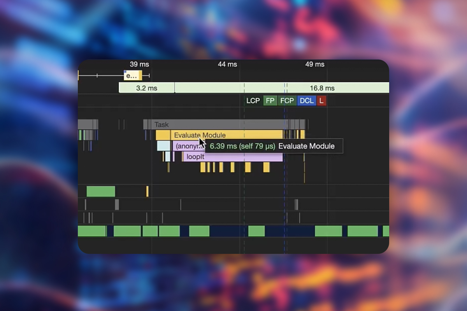Viewport: 467px width, 311px height.
Task: Click the 49 ms ruler label
Action: [315, 64]
